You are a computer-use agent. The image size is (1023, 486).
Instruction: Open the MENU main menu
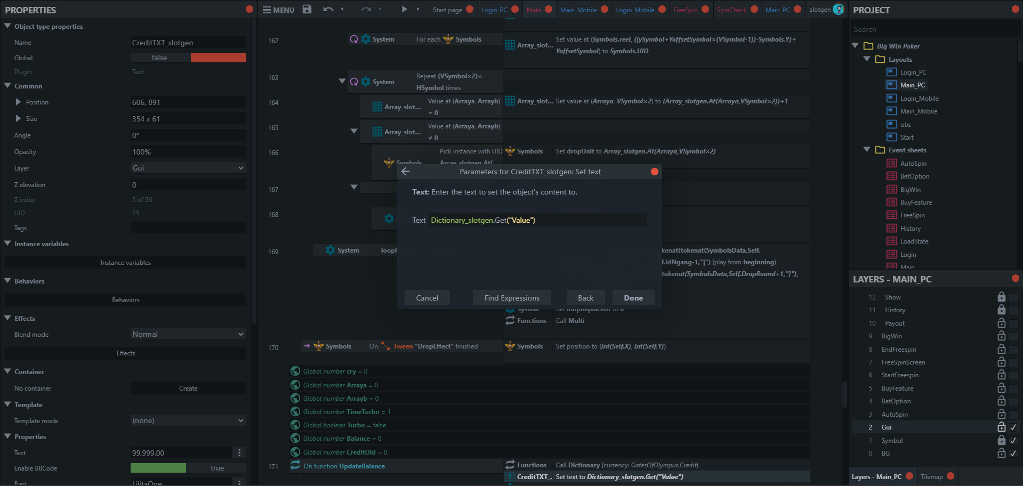279,10
